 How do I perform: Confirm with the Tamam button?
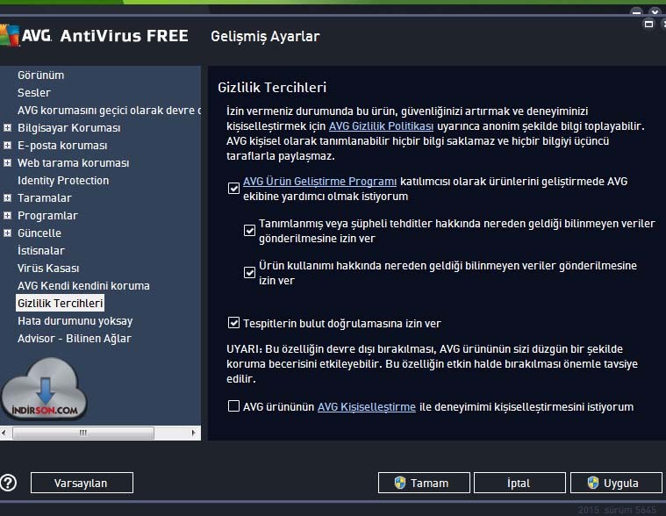pyautogui.click(x=424, y=483)
